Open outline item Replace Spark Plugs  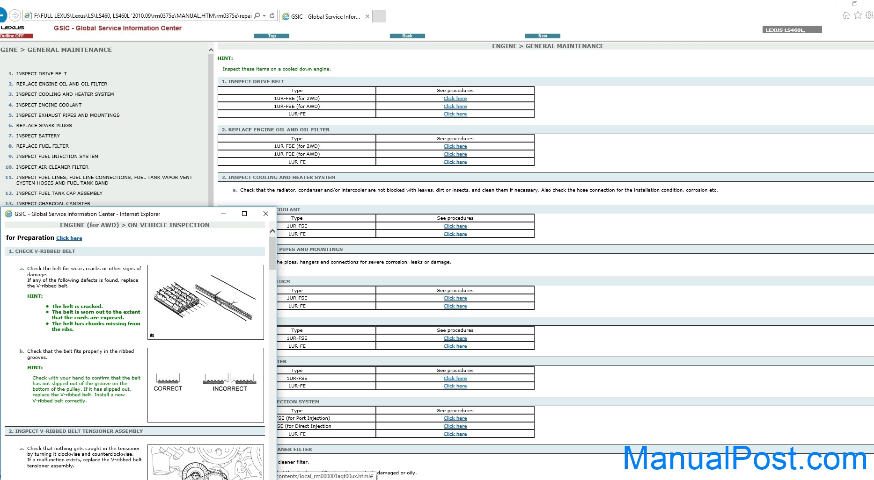click(x=44, y=125)
